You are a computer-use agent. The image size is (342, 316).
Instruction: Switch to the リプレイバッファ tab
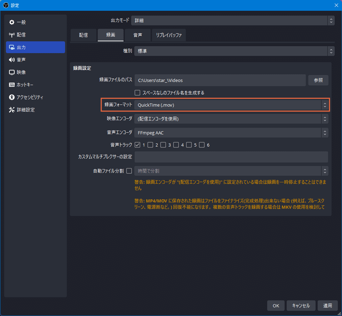tap(169, 35)
